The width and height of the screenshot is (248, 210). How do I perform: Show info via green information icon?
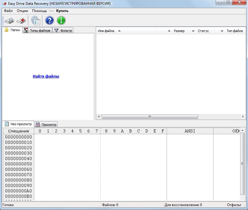point(61,20)
